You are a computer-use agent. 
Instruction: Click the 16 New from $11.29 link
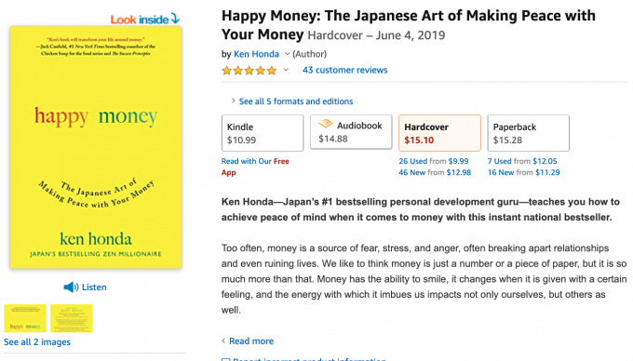(523, 172)
